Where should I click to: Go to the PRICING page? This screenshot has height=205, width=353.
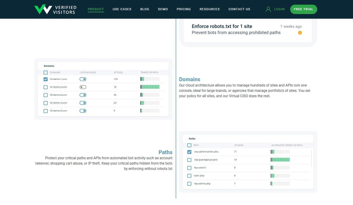184,9
